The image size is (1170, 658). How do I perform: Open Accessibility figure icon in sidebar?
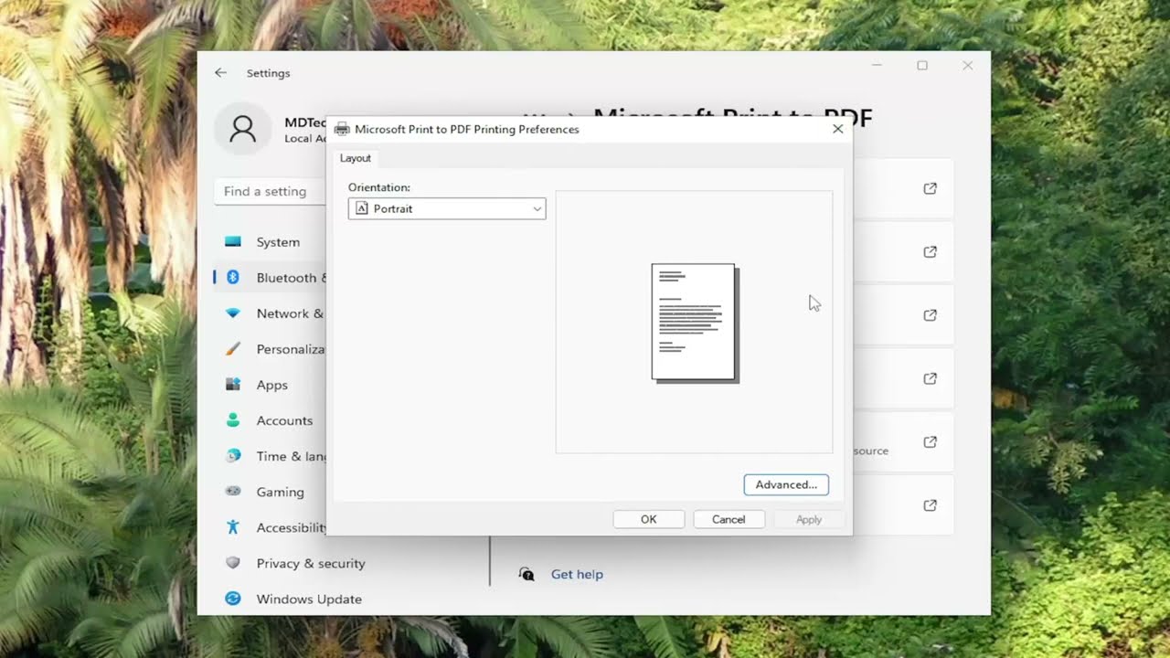pos(233,527)
